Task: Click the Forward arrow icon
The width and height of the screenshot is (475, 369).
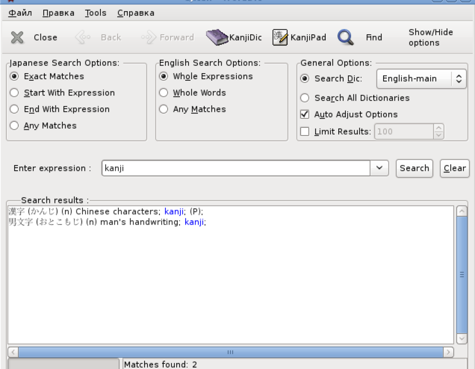Action: pyautogui.click(x=149, y=37)
